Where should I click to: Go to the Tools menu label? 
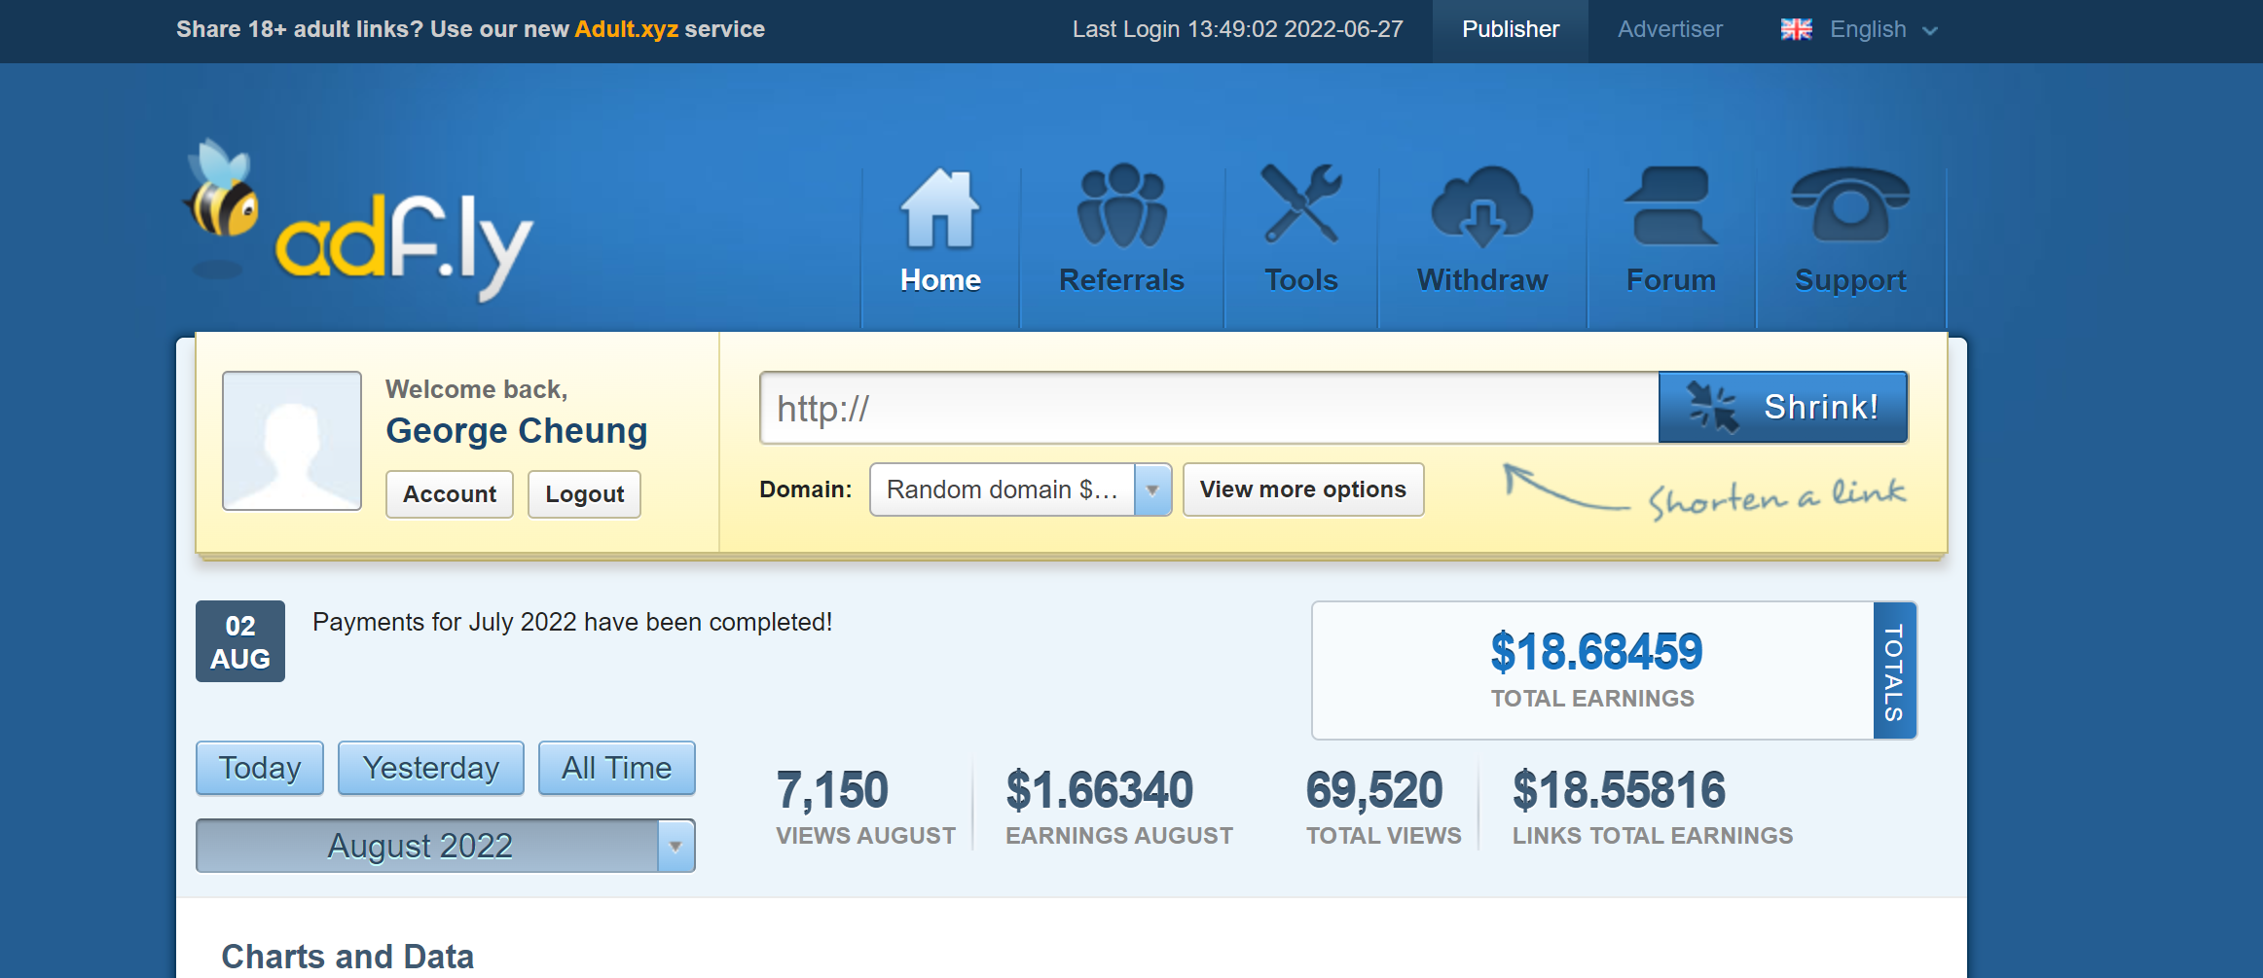pos(1301,280)
